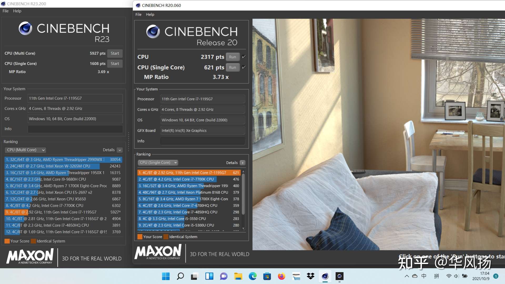This screenshot has height=284, width=505.
Task: Expand R23 ranking Details arrow
Action: pyautogui.click(x=120, y=150)
